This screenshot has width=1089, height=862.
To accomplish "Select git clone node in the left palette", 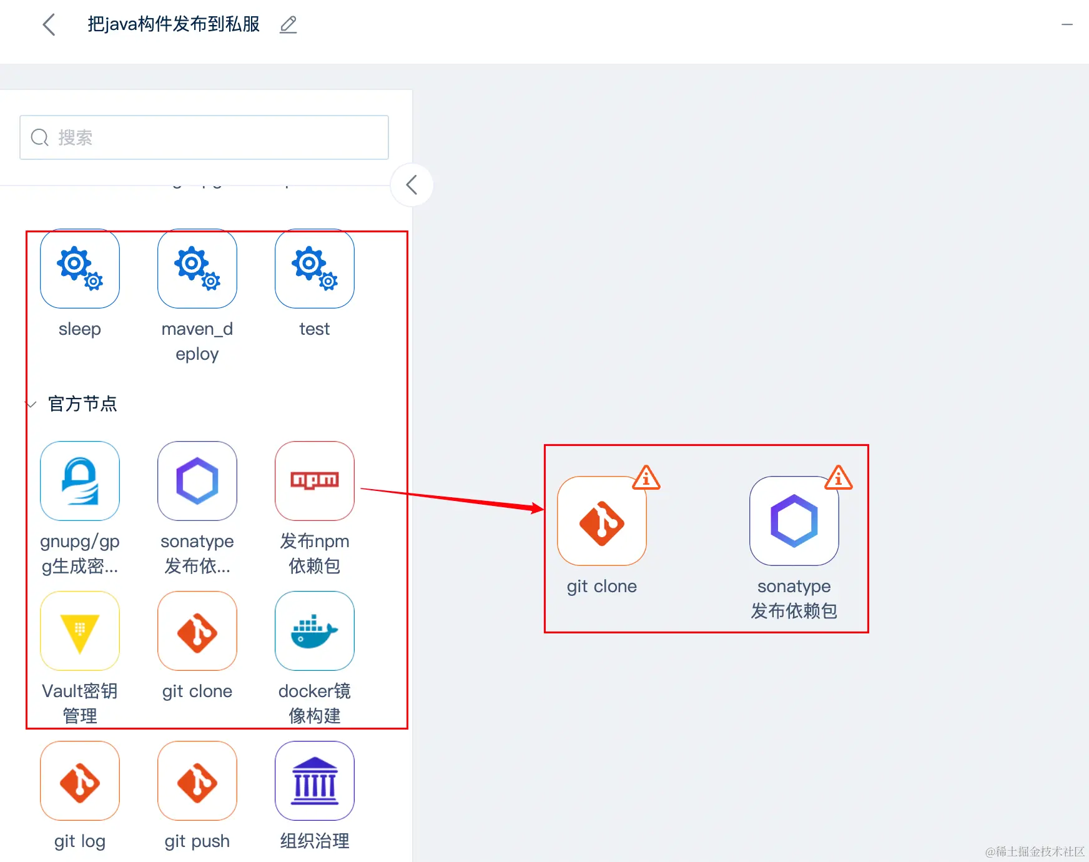I will click(197, 631).
